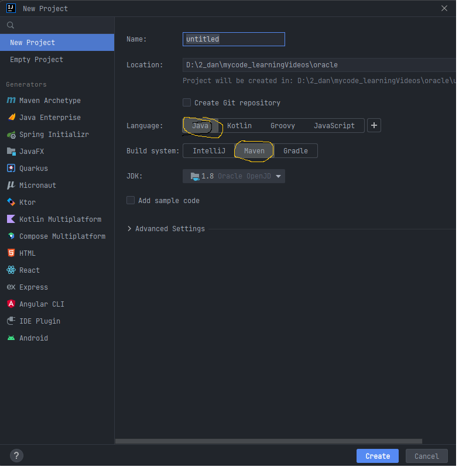Click the Ktor generator icon

[11, 202]
